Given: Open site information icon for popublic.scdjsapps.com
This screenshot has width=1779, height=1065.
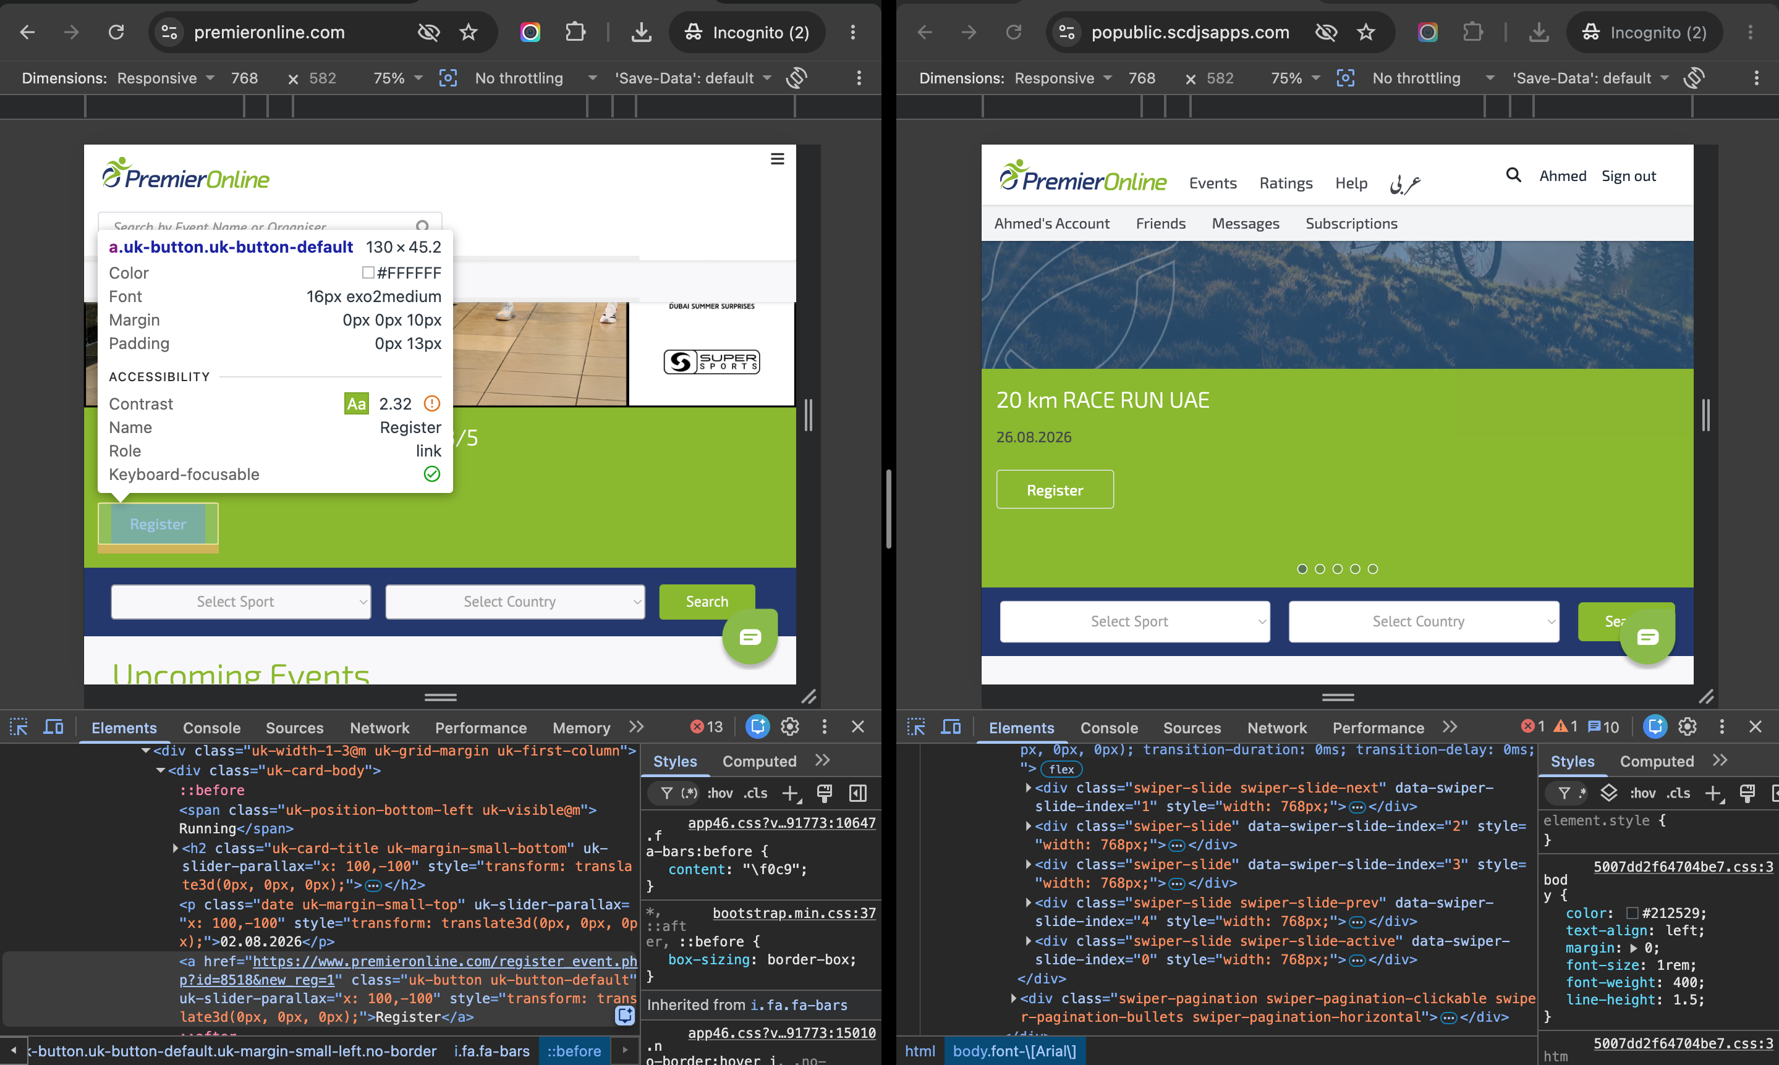Looking at the screenshot, I should point(1067,32).
